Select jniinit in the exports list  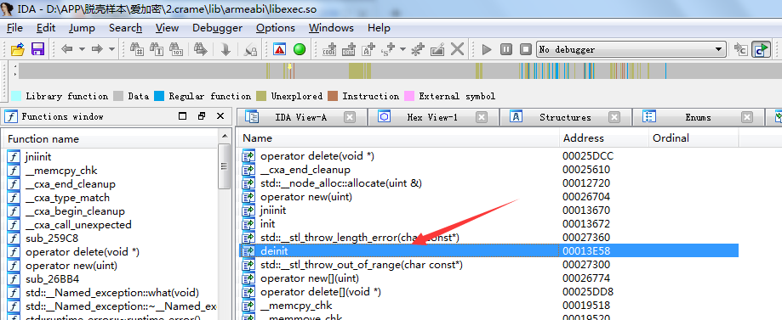pyautogui.click(x=488, y=211)
